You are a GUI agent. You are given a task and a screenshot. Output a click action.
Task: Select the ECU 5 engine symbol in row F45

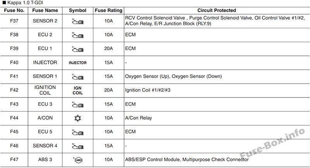pyautogui.click(x=78, y=132)
